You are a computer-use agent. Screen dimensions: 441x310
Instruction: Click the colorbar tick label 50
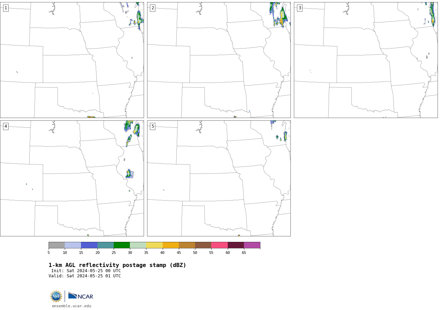pyautogui.click(x=195, y=253)
